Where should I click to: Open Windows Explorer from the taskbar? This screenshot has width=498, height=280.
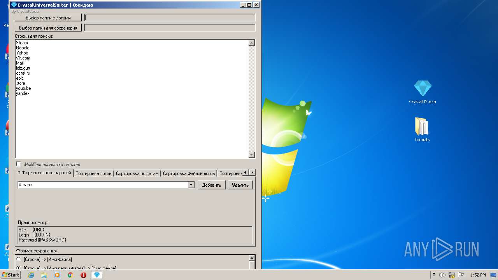44,275
